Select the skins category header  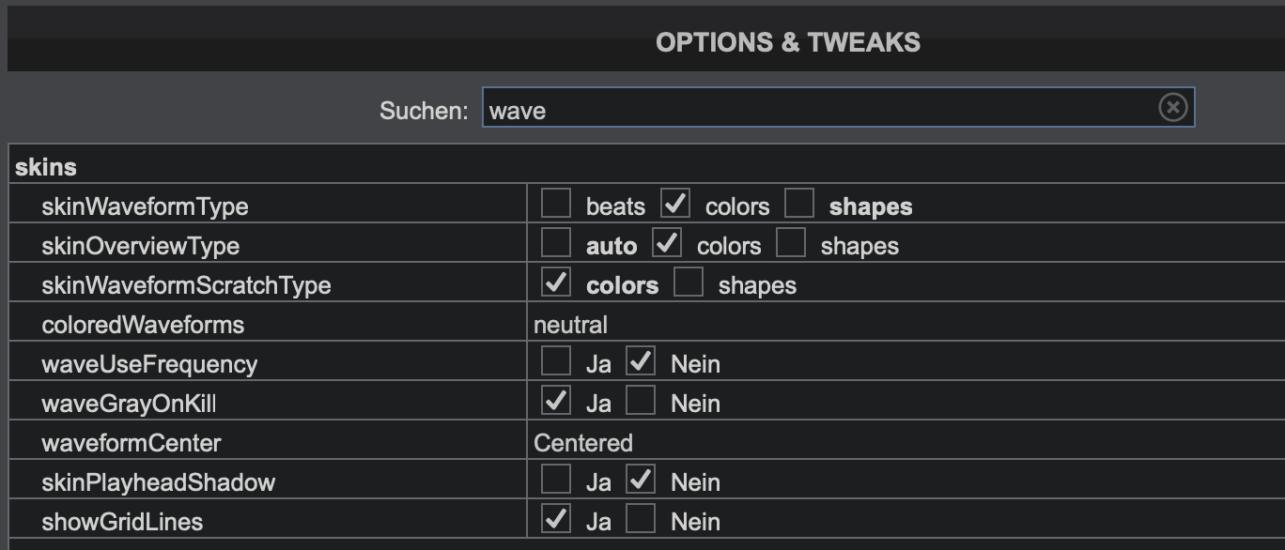[46, 167]
